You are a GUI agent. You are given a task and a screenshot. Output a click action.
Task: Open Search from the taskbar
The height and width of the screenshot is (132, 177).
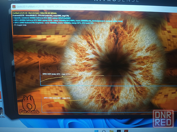click(x=104, y=131)
